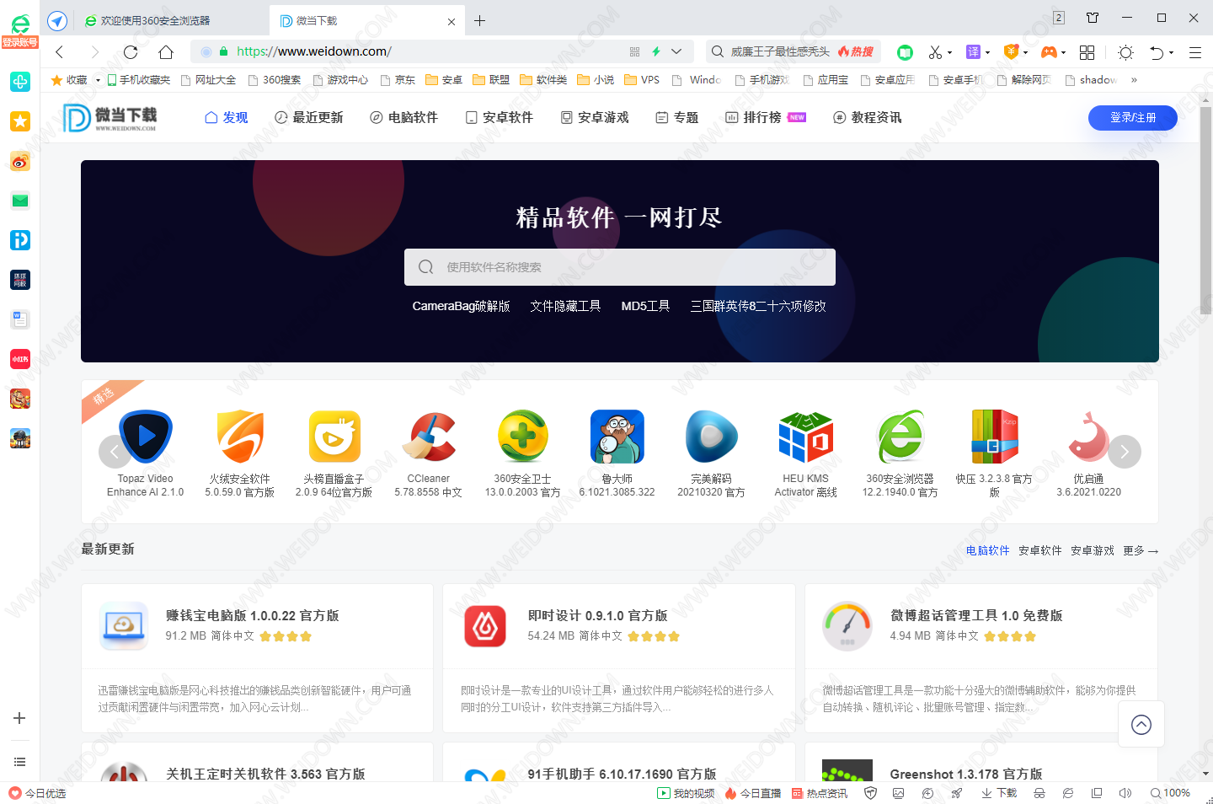Open the yellow star favorites sidebar icon
The height and width of the screenshot is (804, 1213).
20,121
